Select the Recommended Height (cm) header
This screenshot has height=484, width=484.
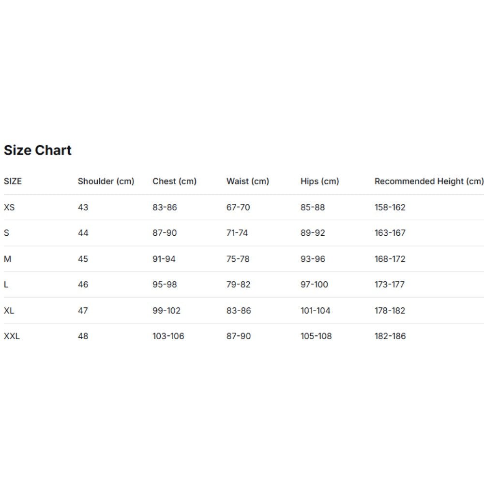(429, 181)
